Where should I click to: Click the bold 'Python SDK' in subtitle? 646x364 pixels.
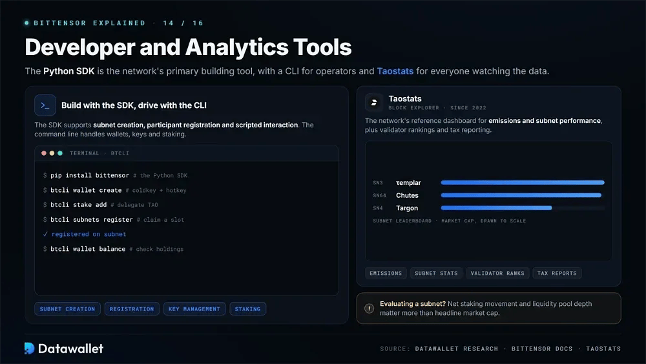click(69, 71)
